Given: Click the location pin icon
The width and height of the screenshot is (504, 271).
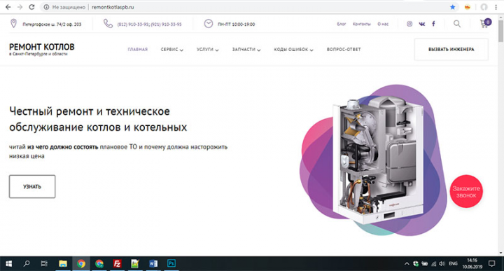Looking at the screenshot, I should [x=13, y=24].
